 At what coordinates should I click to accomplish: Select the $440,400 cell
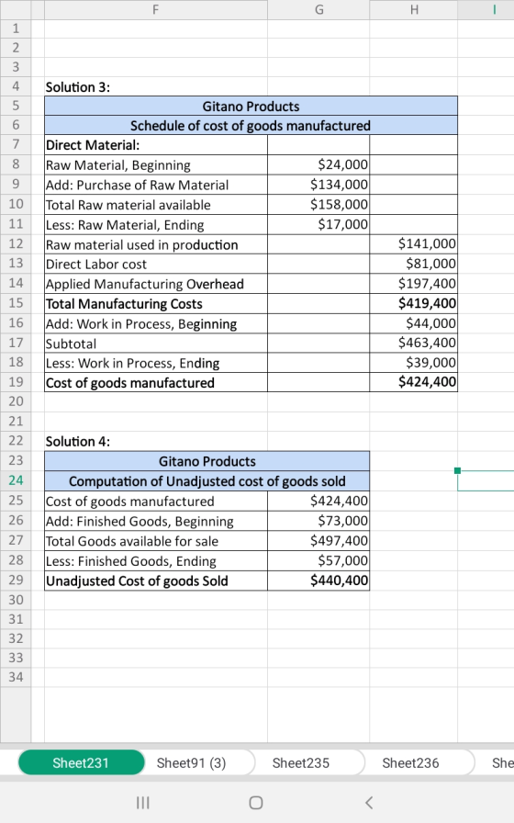[318, 581]
